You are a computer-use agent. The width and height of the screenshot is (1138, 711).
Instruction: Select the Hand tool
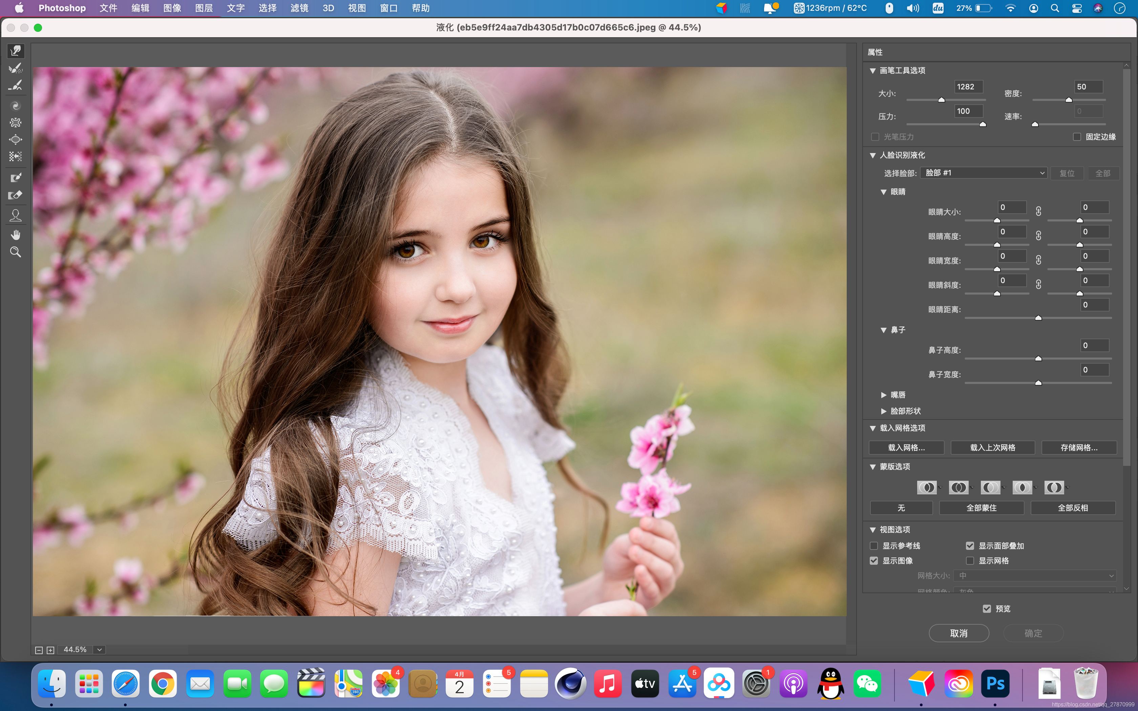coord(16,235)
